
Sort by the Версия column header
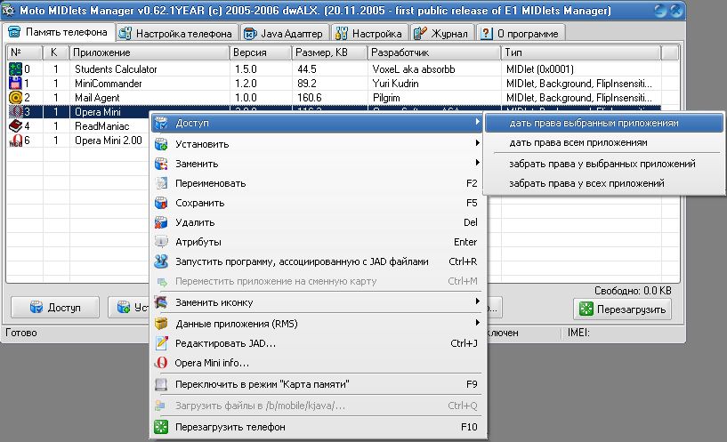(x=261, y=52)
